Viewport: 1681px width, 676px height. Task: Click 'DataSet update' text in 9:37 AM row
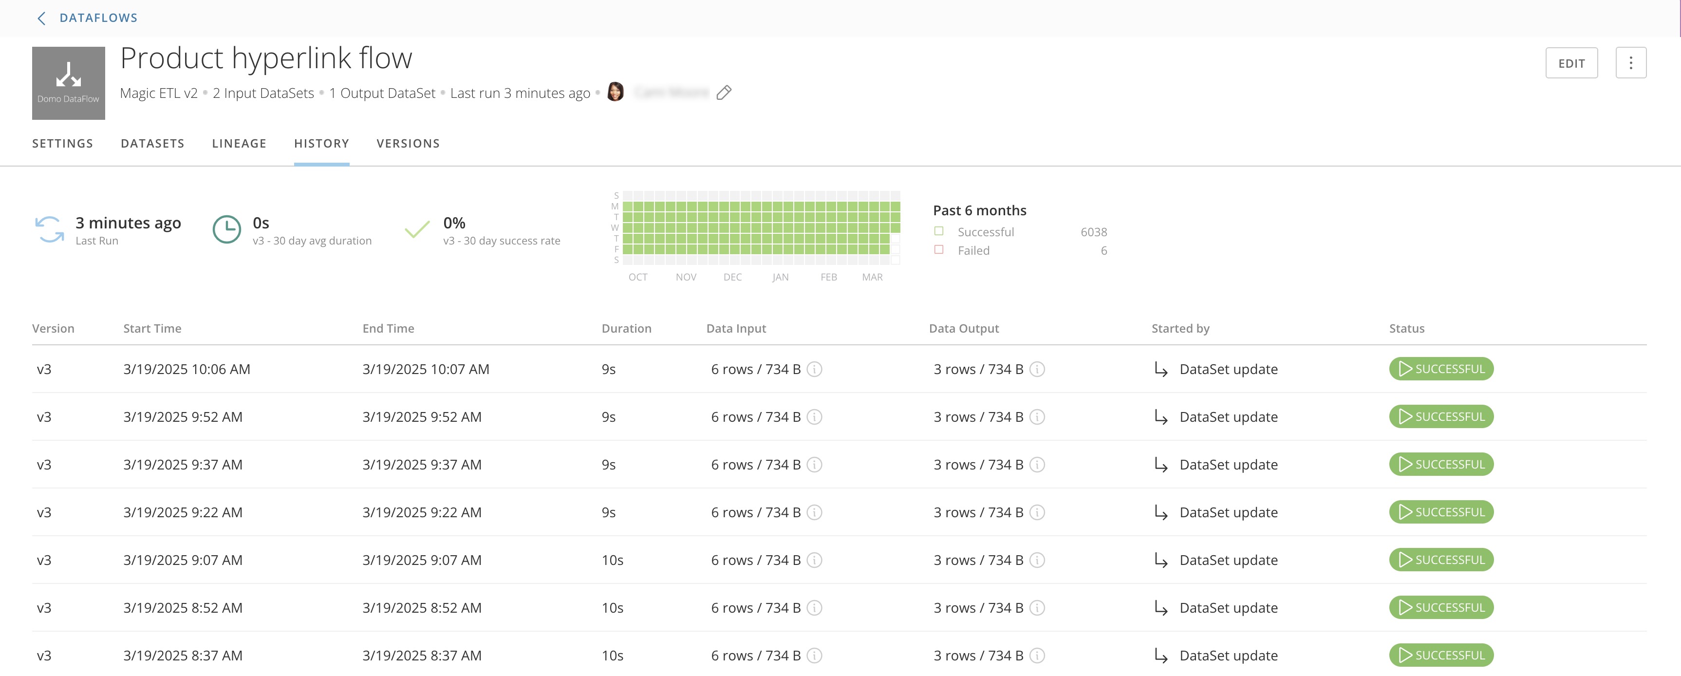coord(1228,465)
